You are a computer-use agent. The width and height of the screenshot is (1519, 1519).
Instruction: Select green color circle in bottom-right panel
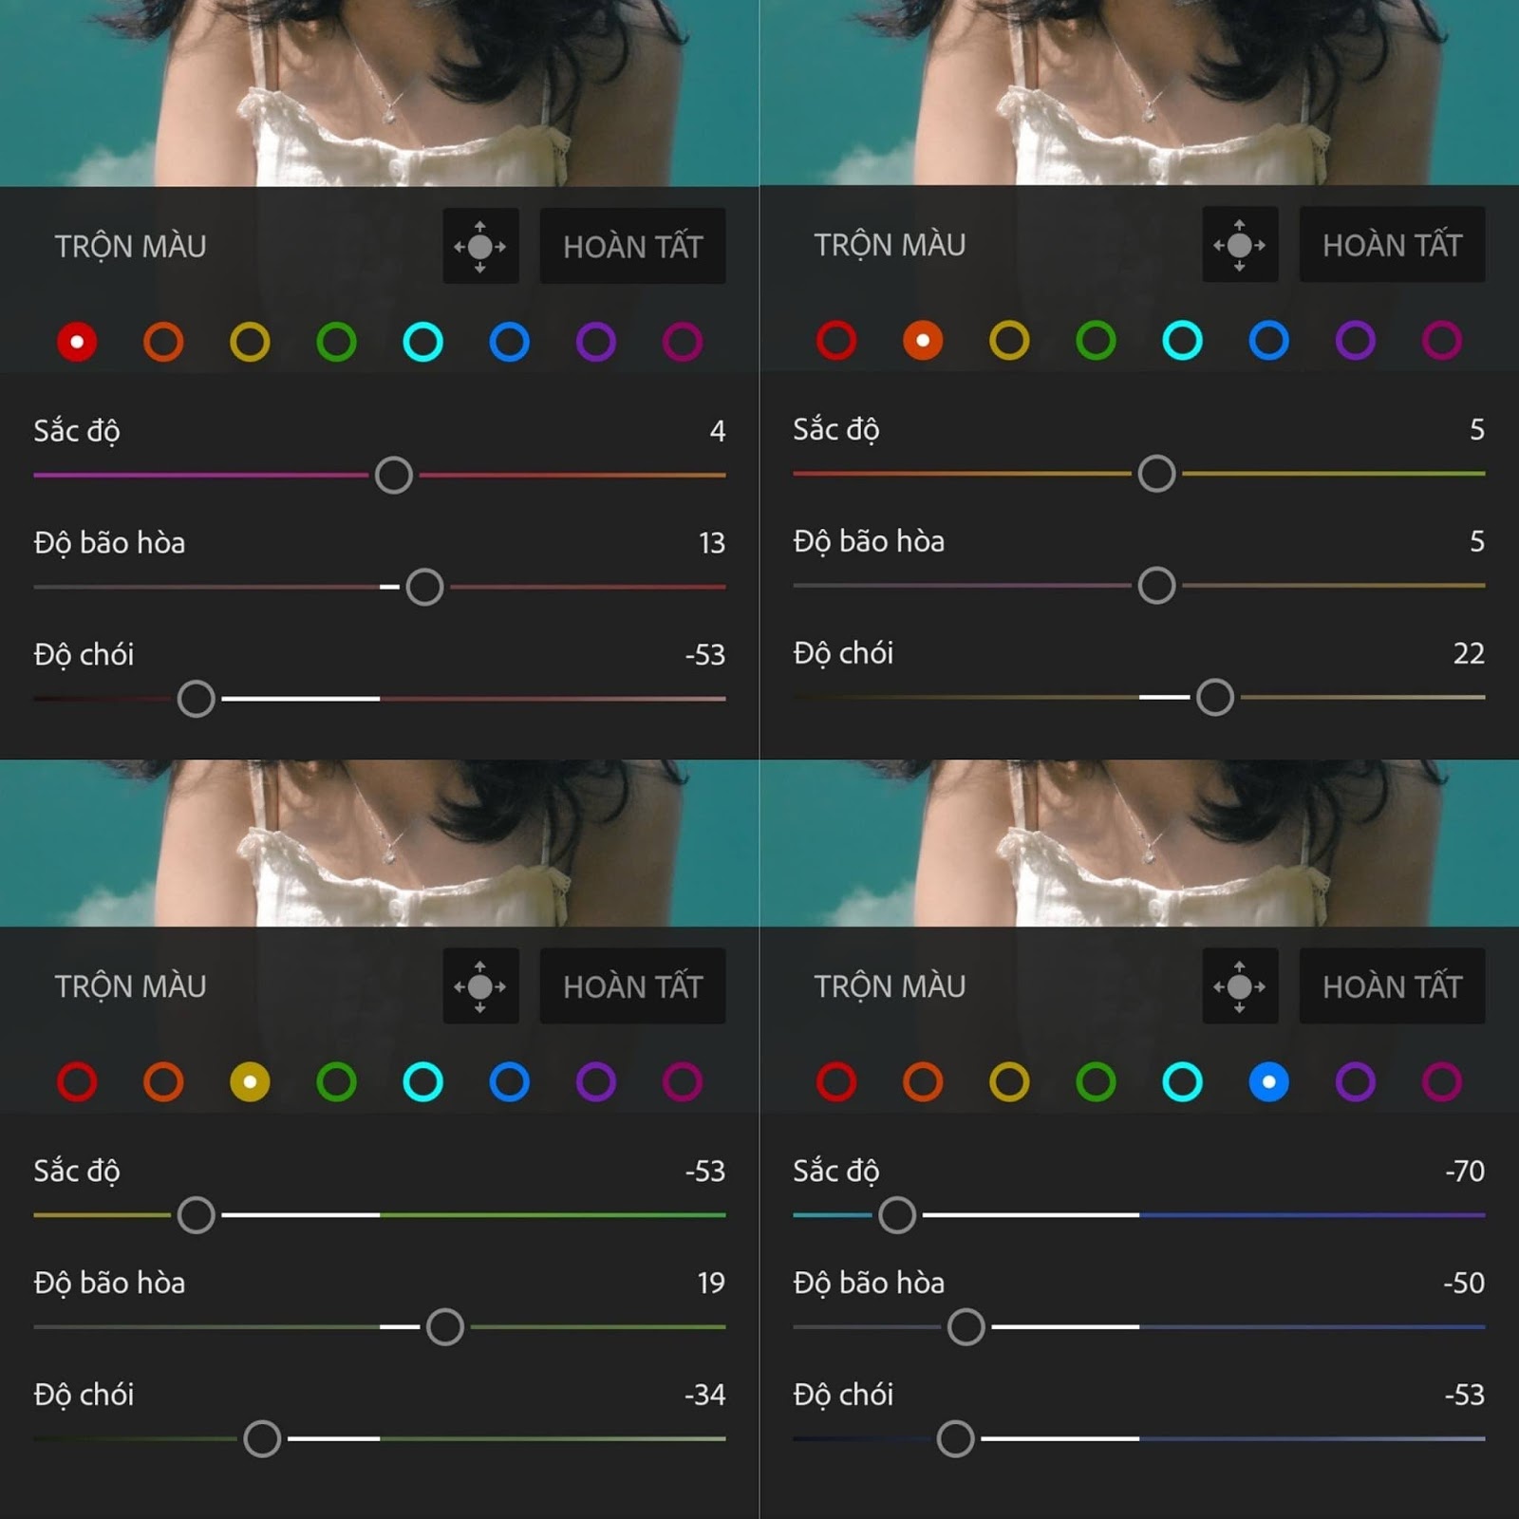(x=1096, y=1081)
